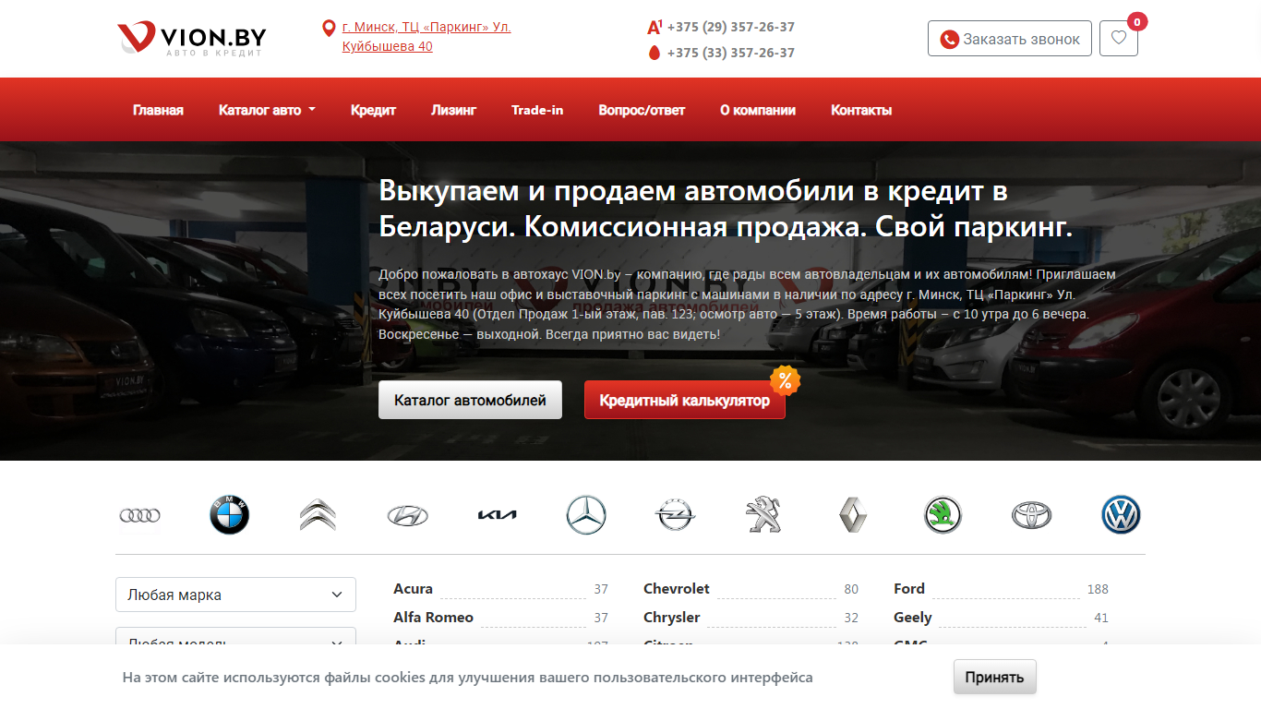Select the Volkswagen brand logo
Image resolution: width=1261 pixels, height=709 pixels.
[1121, 515]
